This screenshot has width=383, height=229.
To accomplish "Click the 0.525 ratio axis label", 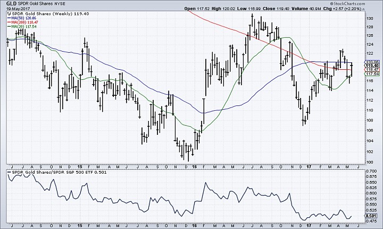I will [x=371, y=210].
